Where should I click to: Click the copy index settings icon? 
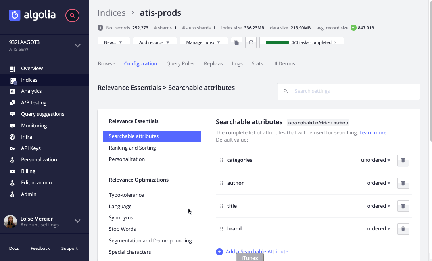pyautogui.click(x=236, y=42)
